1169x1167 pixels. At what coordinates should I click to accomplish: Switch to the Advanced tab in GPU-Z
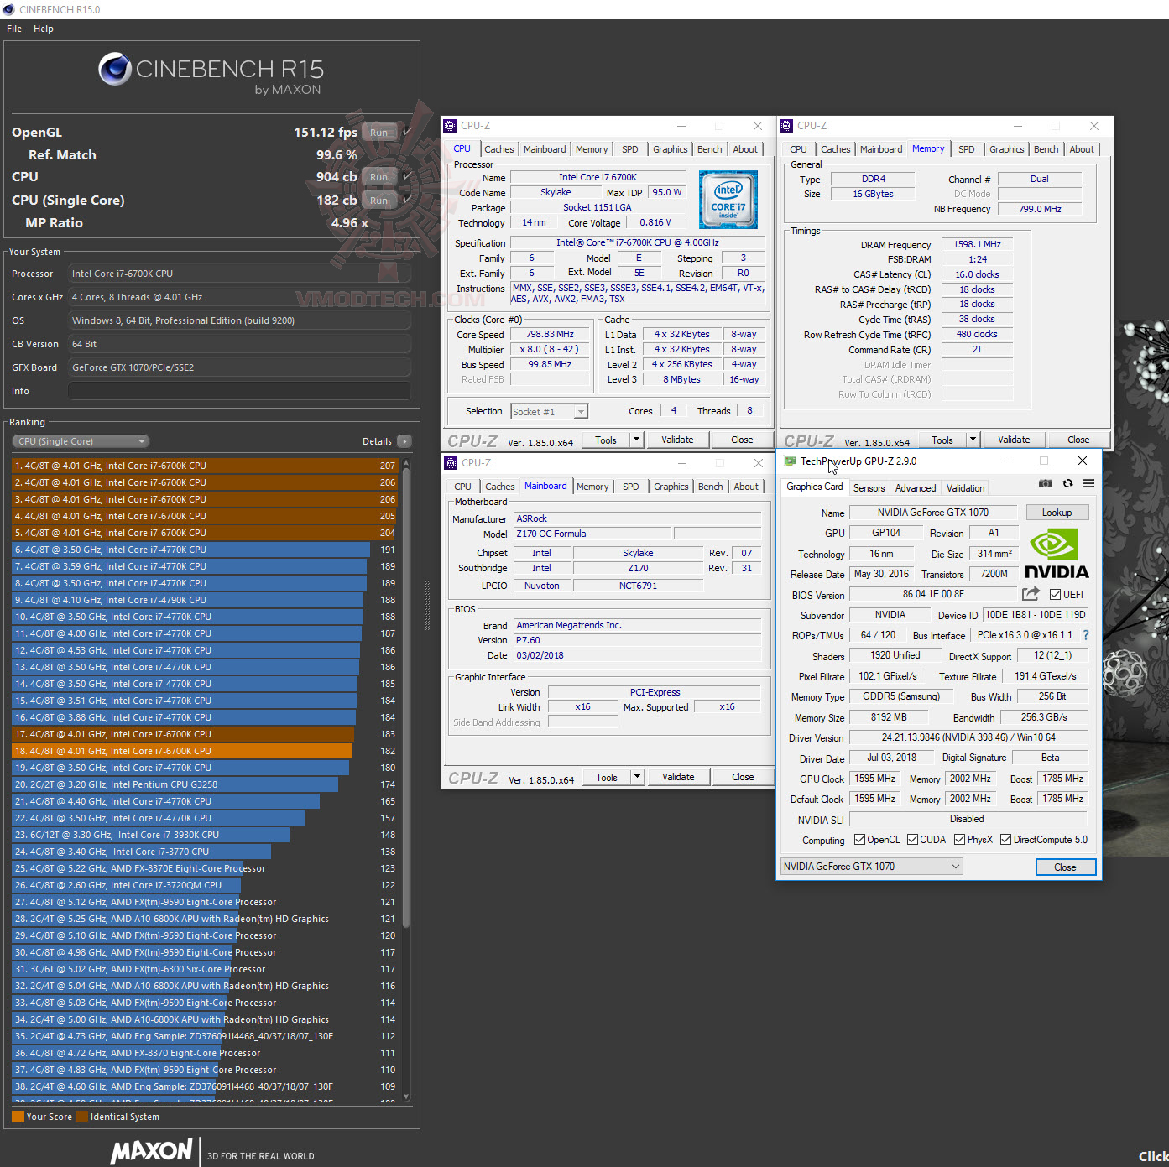pyautogui.click(x=916, y=487)
